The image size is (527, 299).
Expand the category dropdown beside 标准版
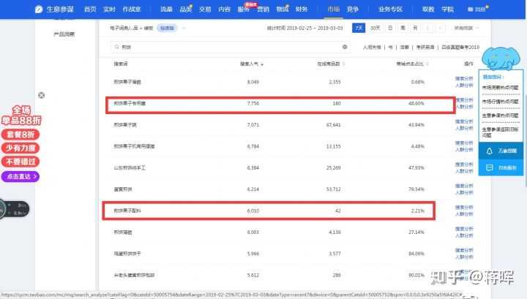184,28
